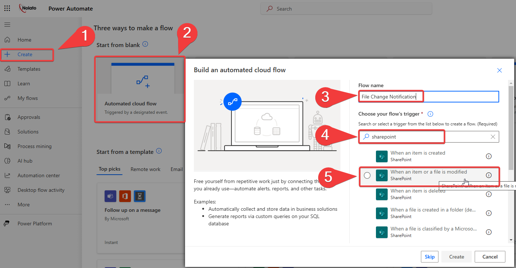Show info for Choose your flow's trigger
Image resolution: width=516 pixels, height=268 pixels.
click(x=430, y=114)
